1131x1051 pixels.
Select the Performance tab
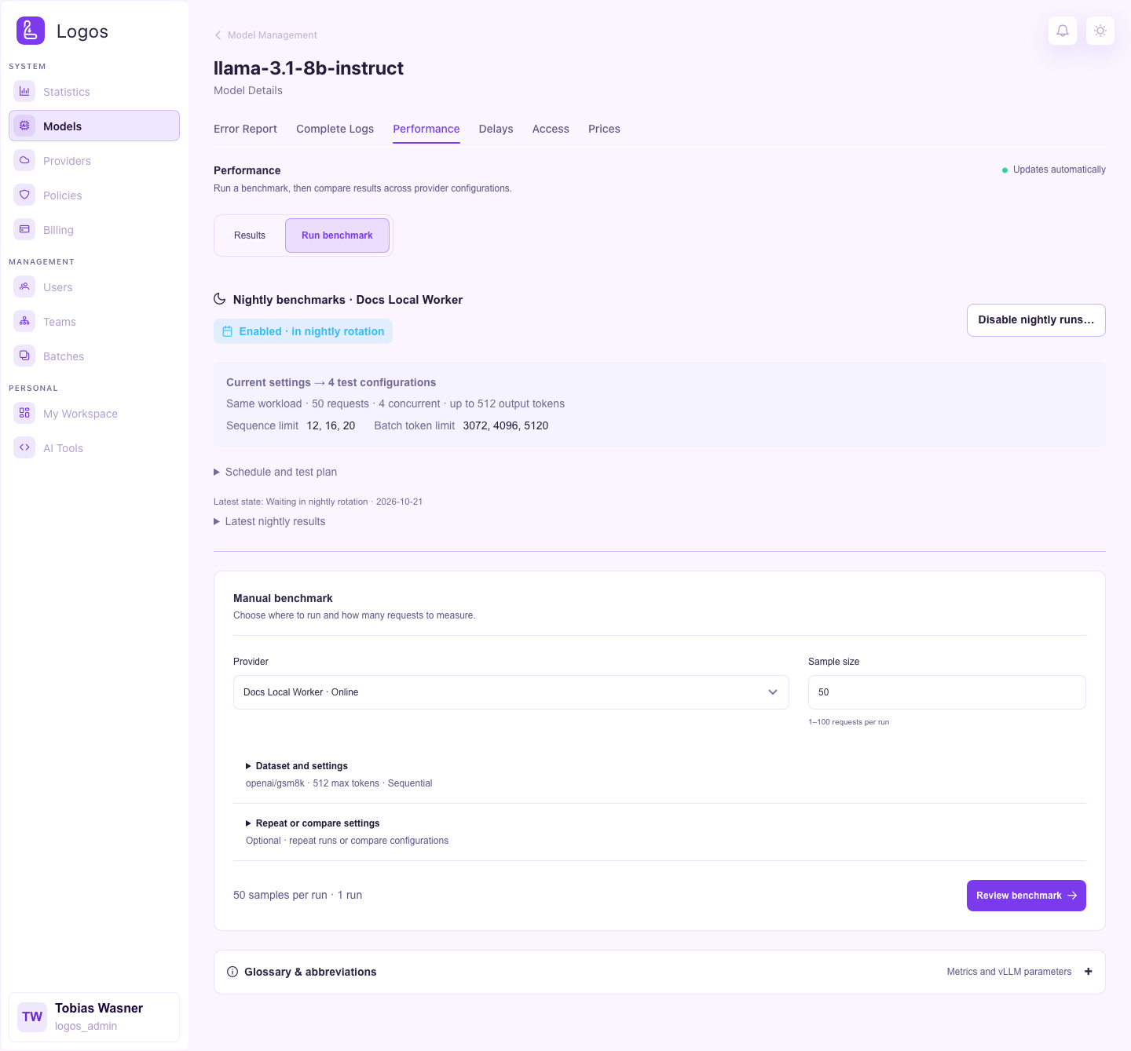tap(426, 129)
